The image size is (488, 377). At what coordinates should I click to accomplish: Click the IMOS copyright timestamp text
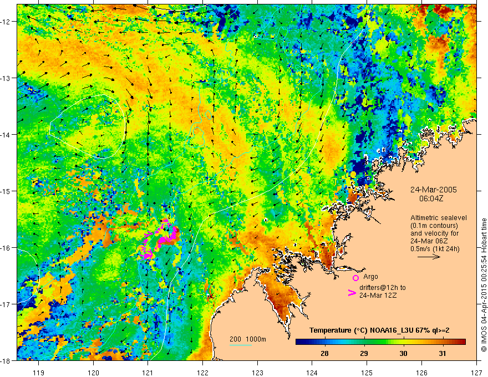(484, 285)
